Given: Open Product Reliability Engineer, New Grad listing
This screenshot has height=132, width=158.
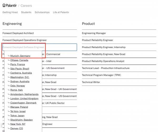Looking at the screenshot, I should tap(119, 54).
